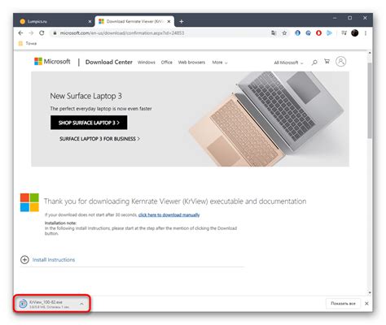This screenshot has height=325, width=386.
Task: Select the Download Kernrate Viewer tab
Action: [135, 21]
